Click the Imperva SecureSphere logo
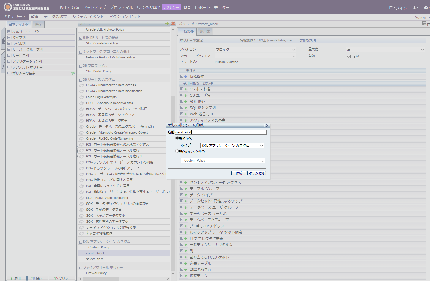The image size is (430, 281). tap(26, 7)
